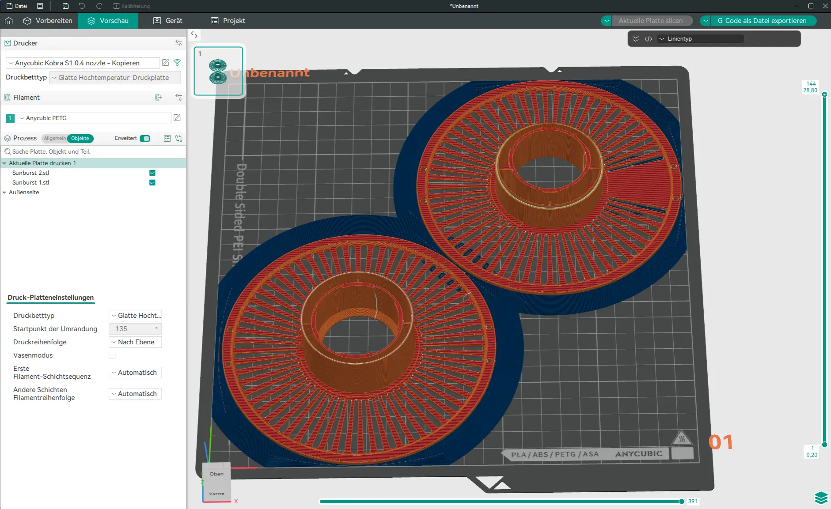This screenshot has height=509, width=831.
Task: Collapse the Außenseite tree section
Action: click(4, 192)
